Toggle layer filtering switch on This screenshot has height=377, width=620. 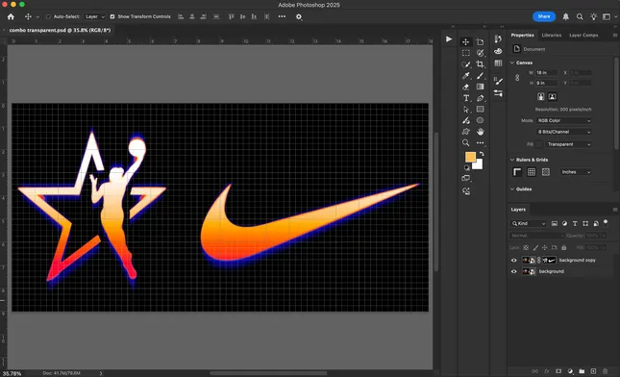coord(606,223)
